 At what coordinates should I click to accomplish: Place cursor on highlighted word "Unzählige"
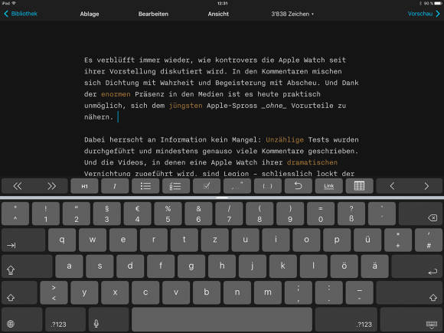[x=285, y=139]
